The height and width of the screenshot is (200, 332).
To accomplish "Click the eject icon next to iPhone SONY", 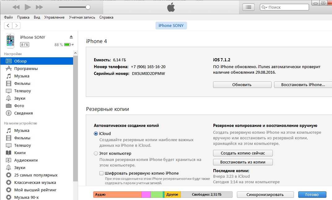I will [x=71, y=37].
